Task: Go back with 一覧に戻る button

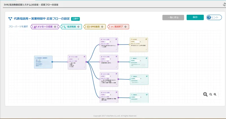Action: coord(173,18)
